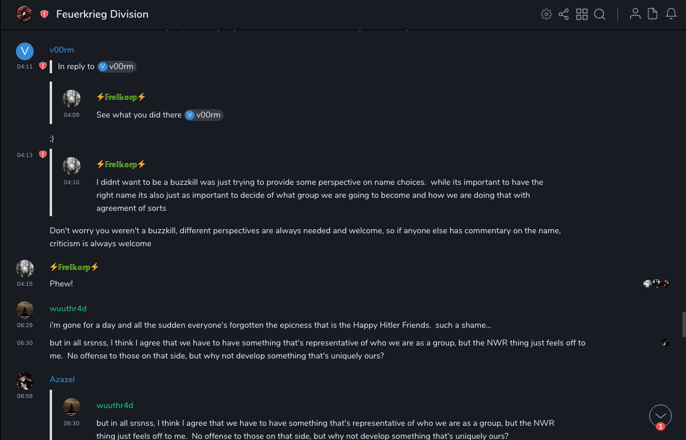Screen dimensions: 686x440
Task: Click the search magnifier icon
Action: [600, 14]
